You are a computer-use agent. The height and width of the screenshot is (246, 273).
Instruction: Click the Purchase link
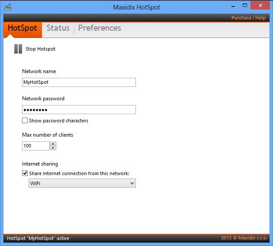point(241,18)
